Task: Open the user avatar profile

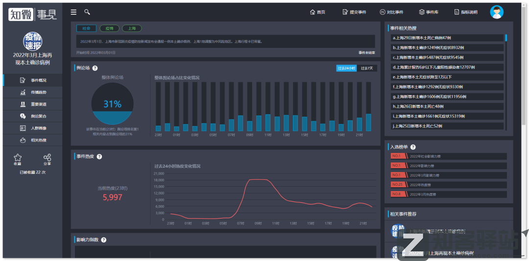Action: click(497, 12)
